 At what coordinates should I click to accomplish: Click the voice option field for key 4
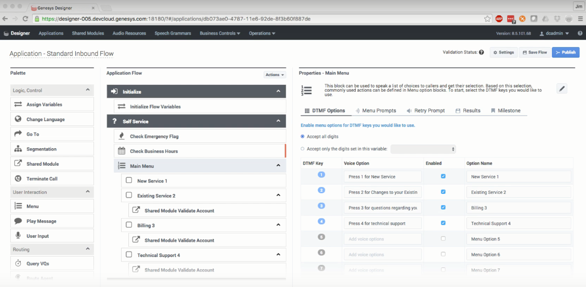click(383, 223)
